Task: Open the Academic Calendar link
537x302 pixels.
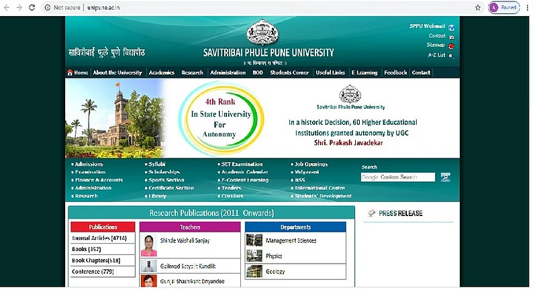Action: [244, 172]
